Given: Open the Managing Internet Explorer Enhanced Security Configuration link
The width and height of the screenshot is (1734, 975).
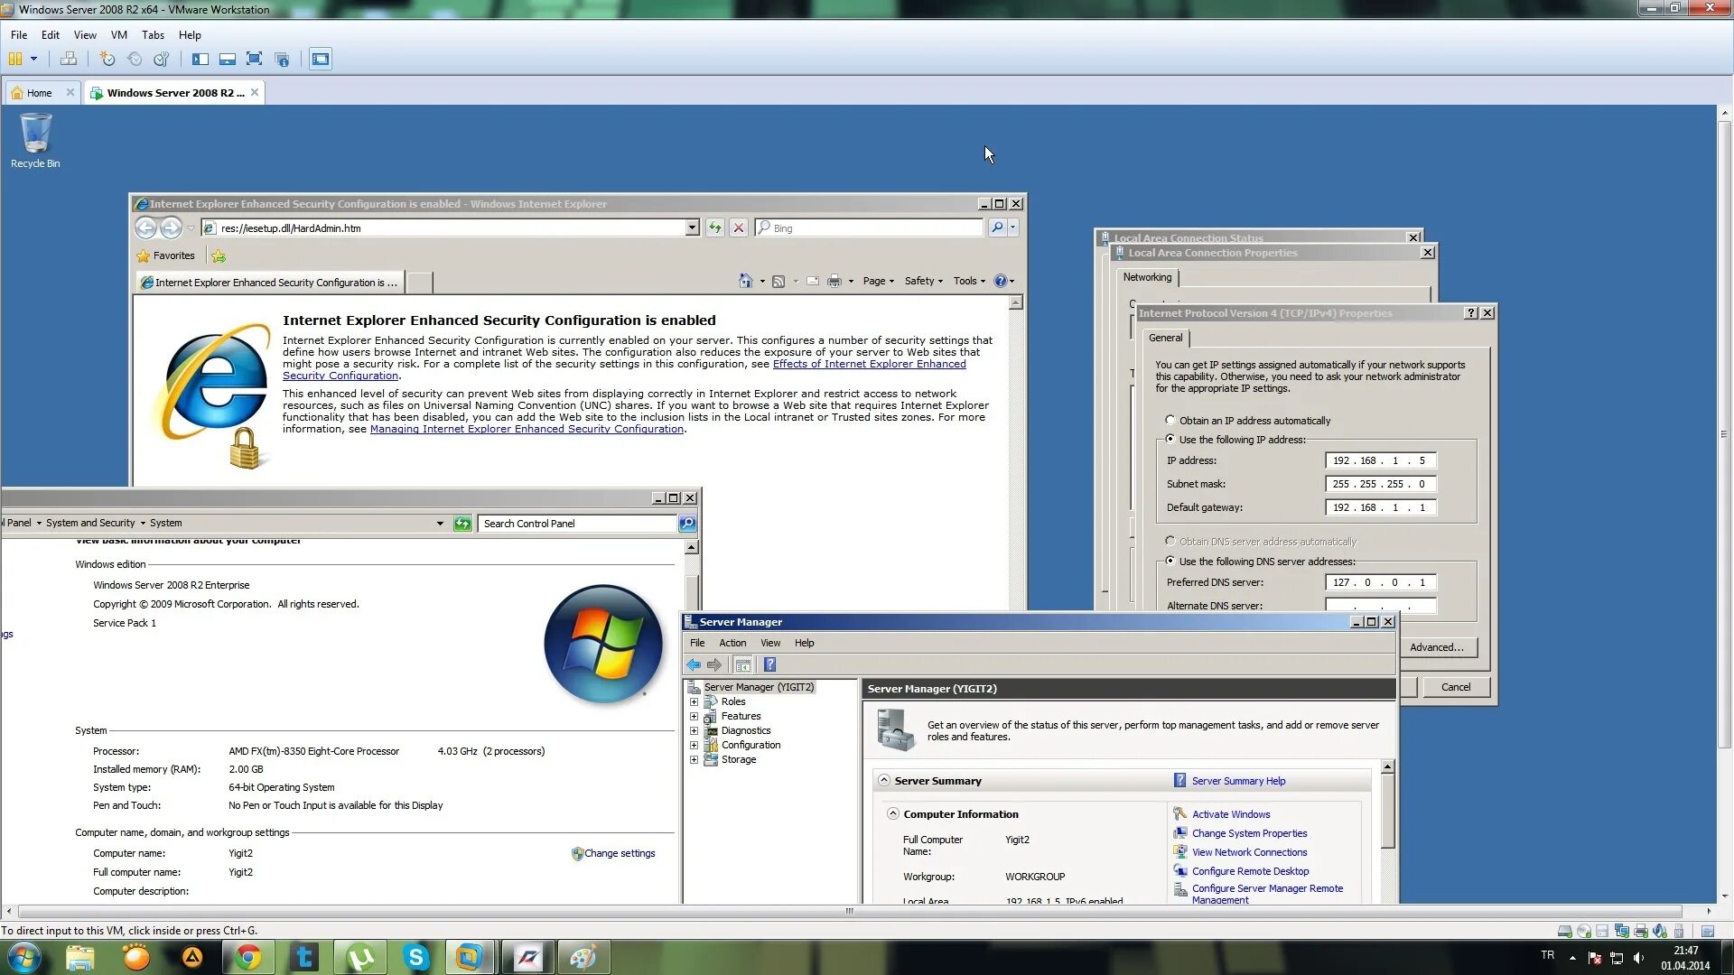Looking at the screenshot, I should click(x=527, y=429).
